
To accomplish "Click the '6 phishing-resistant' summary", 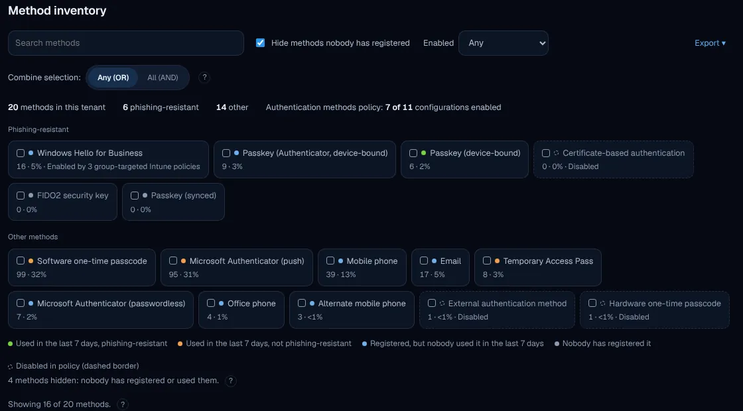I will [x=161, y=107].
